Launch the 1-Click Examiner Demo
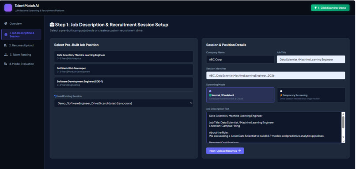The image size is (356, 169). tap(330, 8)
